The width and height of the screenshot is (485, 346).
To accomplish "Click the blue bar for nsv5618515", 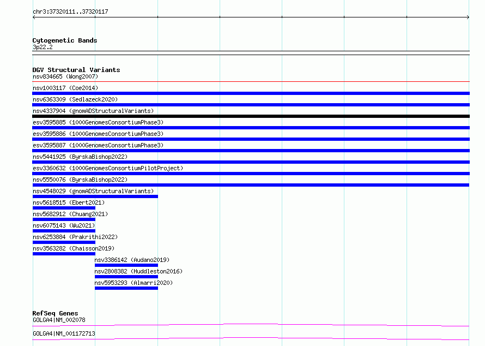I will pyautogui.click(x=64, y=208).
